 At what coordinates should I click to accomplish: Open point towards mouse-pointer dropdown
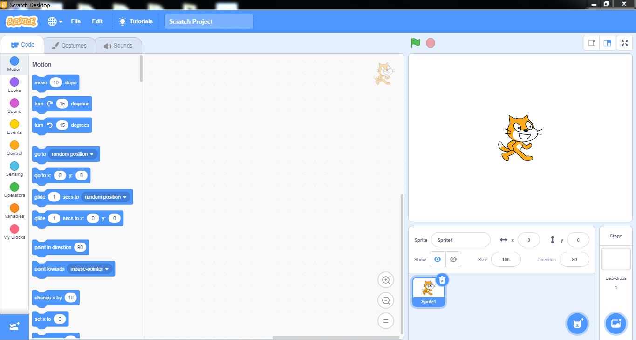(x=90, y=269)
